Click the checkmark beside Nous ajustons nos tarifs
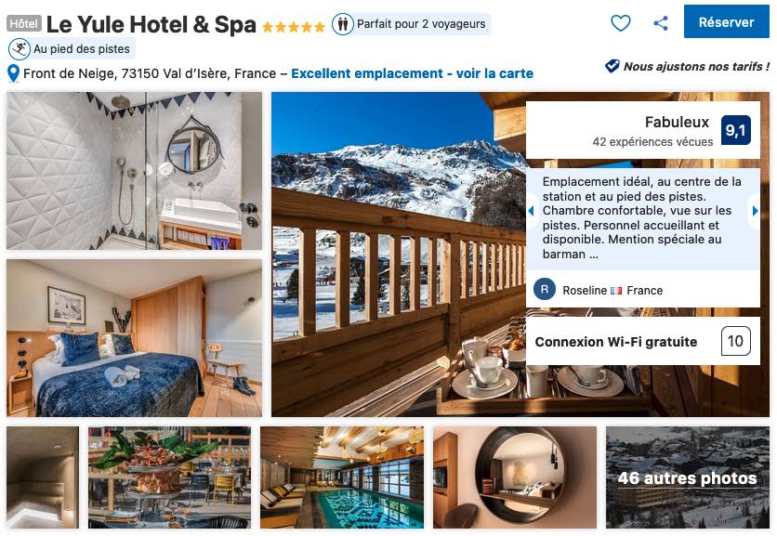 pos(612,66)
